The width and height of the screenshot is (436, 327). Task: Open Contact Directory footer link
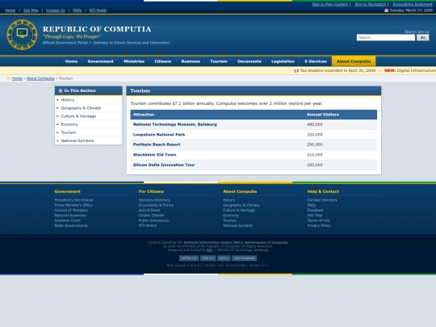(x=322, y=200)
